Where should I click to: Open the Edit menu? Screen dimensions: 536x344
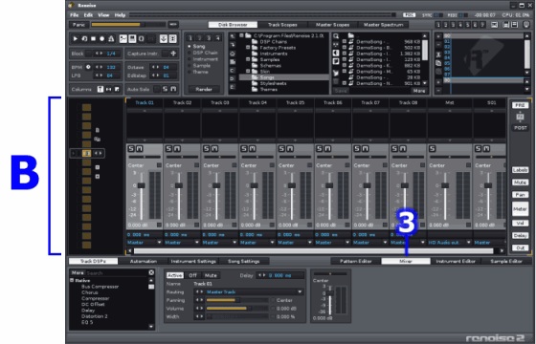tap(88, 15)
